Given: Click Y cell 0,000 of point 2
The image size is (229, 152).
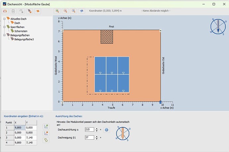Looking at the screenshot, I should pyautogui.click(x=31, y=133).
